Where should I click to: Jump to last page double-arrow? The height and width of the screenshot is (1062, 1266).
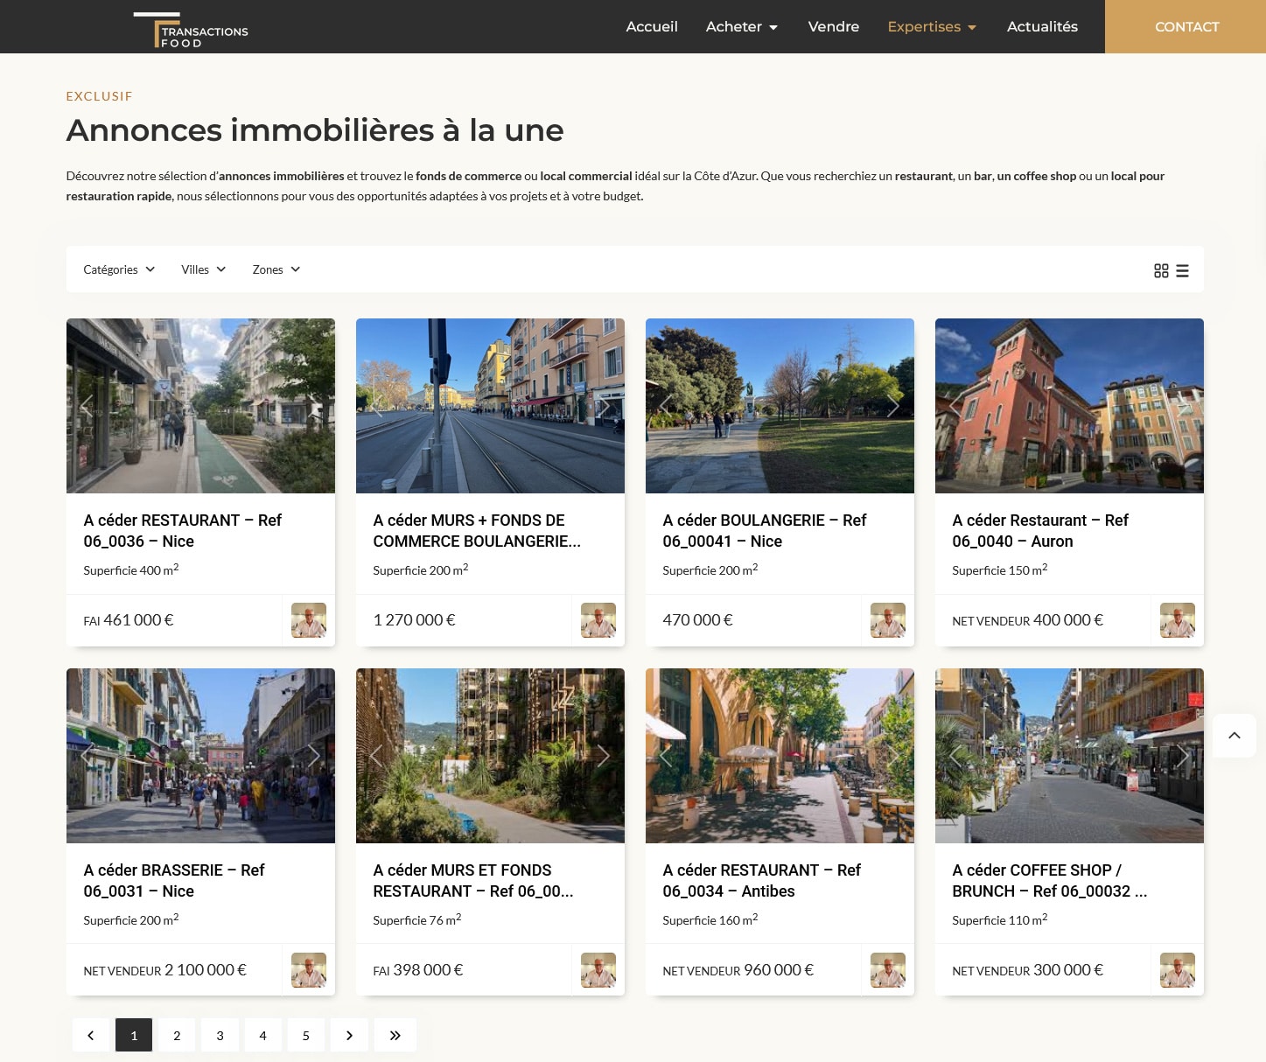395,1036
